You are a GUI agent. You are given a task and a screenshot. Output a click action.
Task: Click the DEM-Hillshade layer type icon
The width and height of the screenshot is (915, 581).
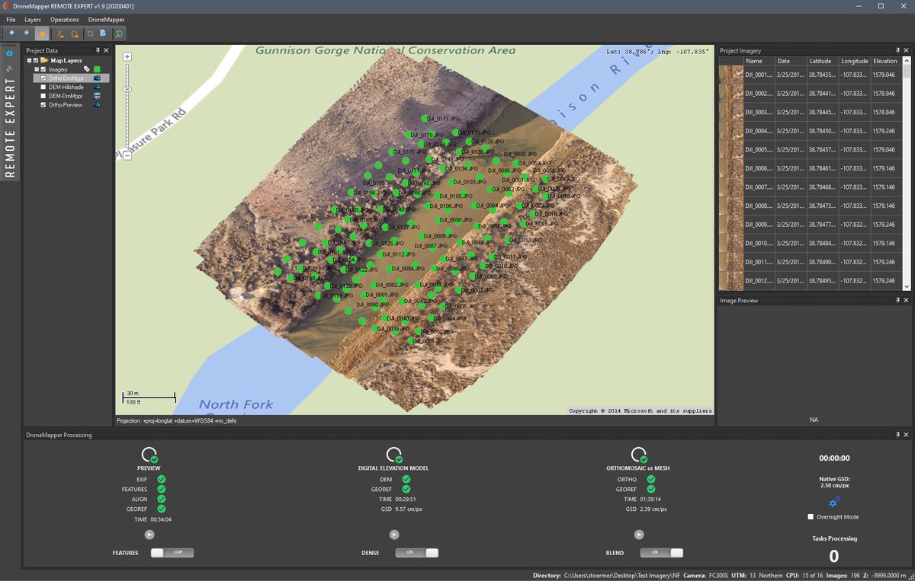pyautogui.click(x=97, y=87)
